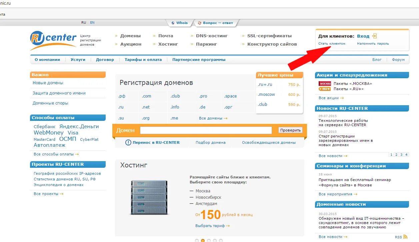This screenshot has height=242, width=419.
Task: Click the server rack hosting image
Action: (x=149, y=197)
